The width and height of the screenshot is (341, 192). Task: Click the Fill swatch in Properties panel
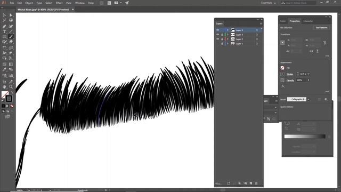click(x=282, y=68)
